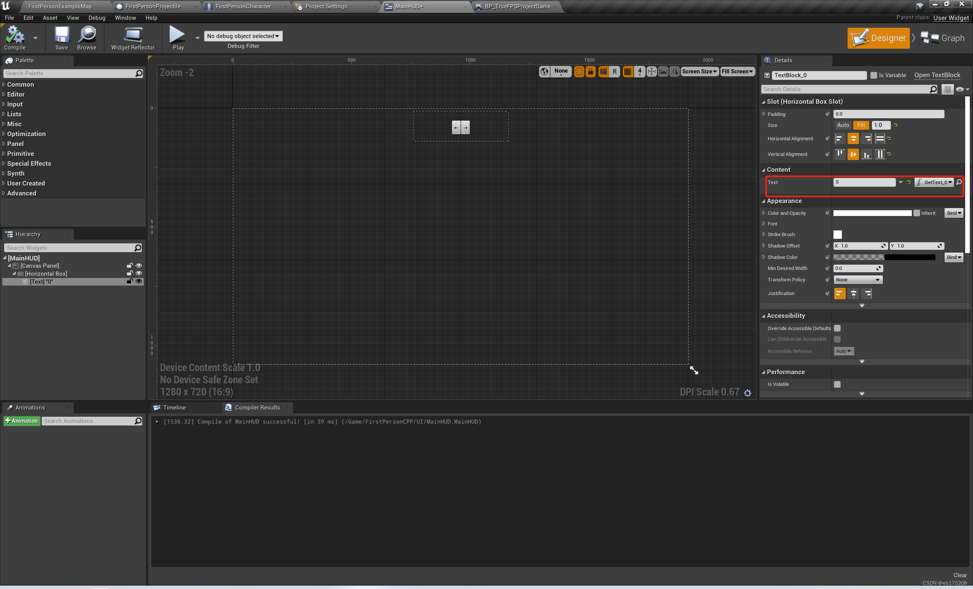Open the GetText_0 binding dropdown
Viewport: 973px width, 589px height.
[934, 182]
